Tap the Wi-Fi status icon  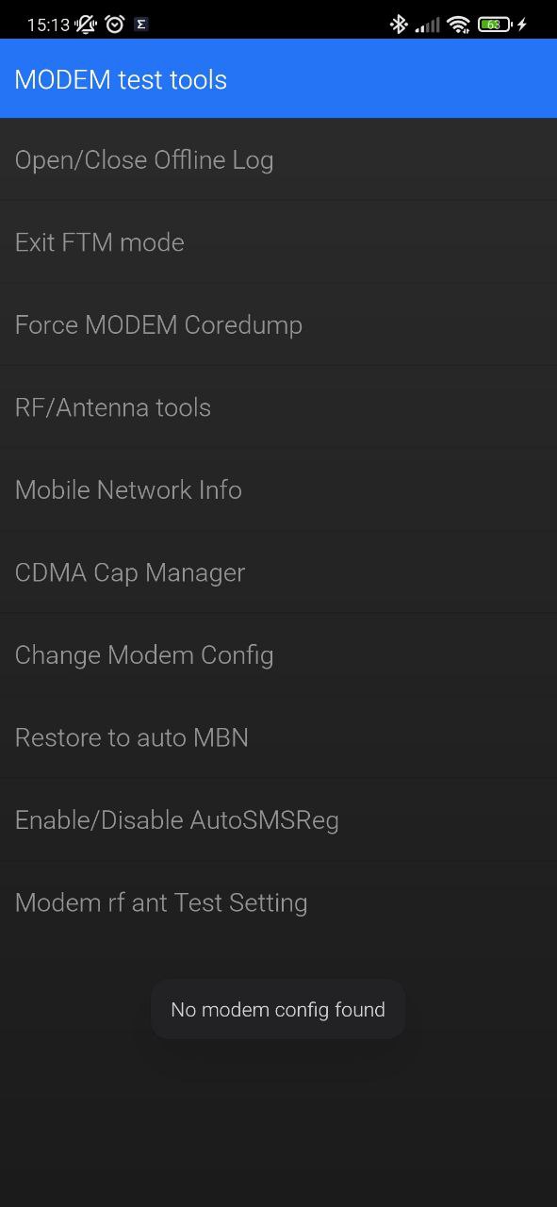[459, 25]
